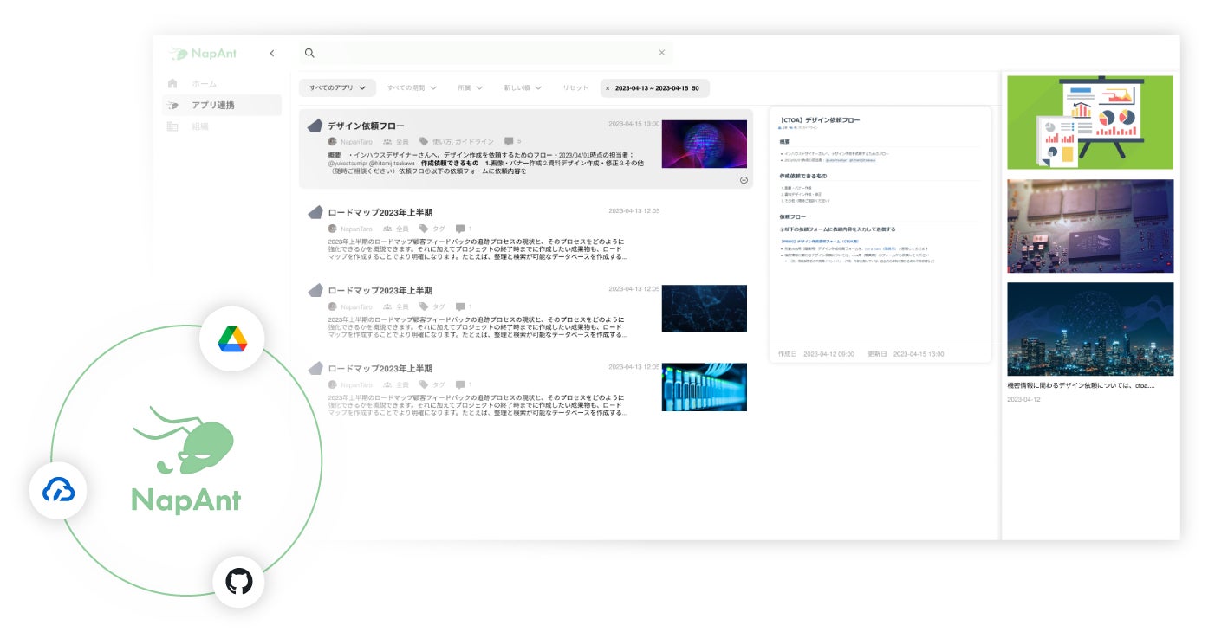
Task: Click the comment bubble showing 5
Action: point(509,141)
